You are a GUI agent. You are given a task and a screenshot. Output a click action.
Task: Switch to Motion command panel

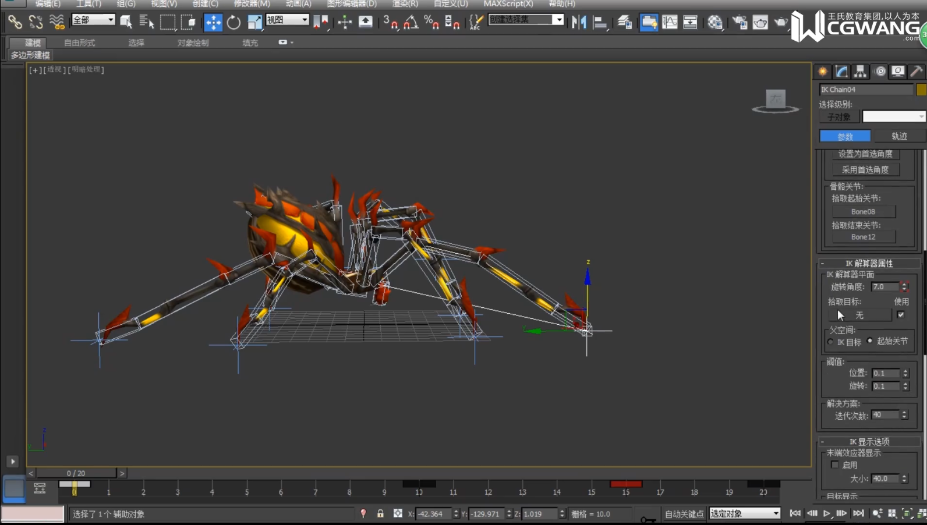[x=880, y=71]
